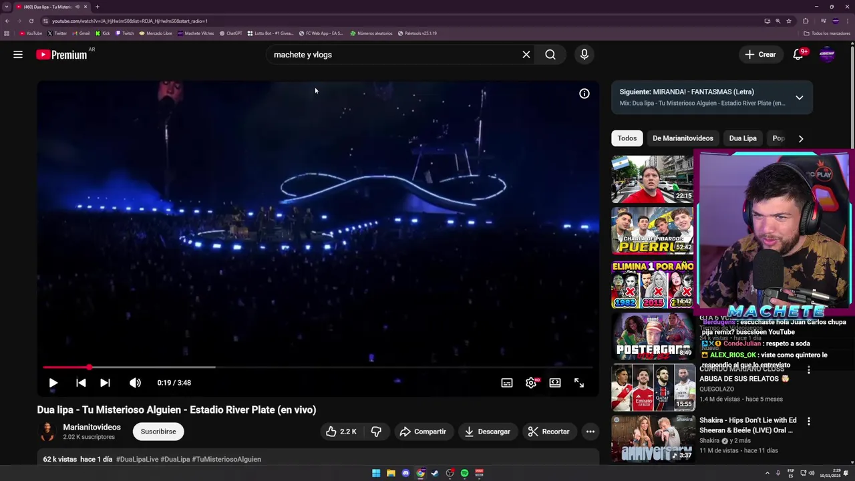The height and width of the screenshot is (481, 855).
Task: Go to YouTube Premium home logo
Action: 61,55
